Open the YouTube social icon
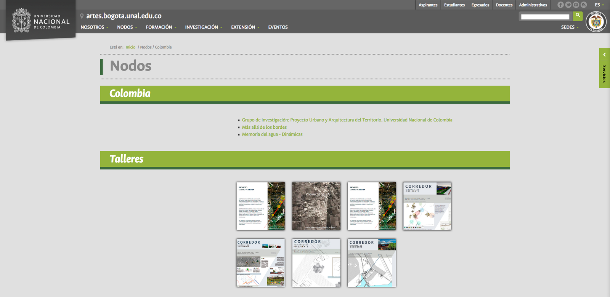Viewport: 610px width, 297px height. coord(576,5)
